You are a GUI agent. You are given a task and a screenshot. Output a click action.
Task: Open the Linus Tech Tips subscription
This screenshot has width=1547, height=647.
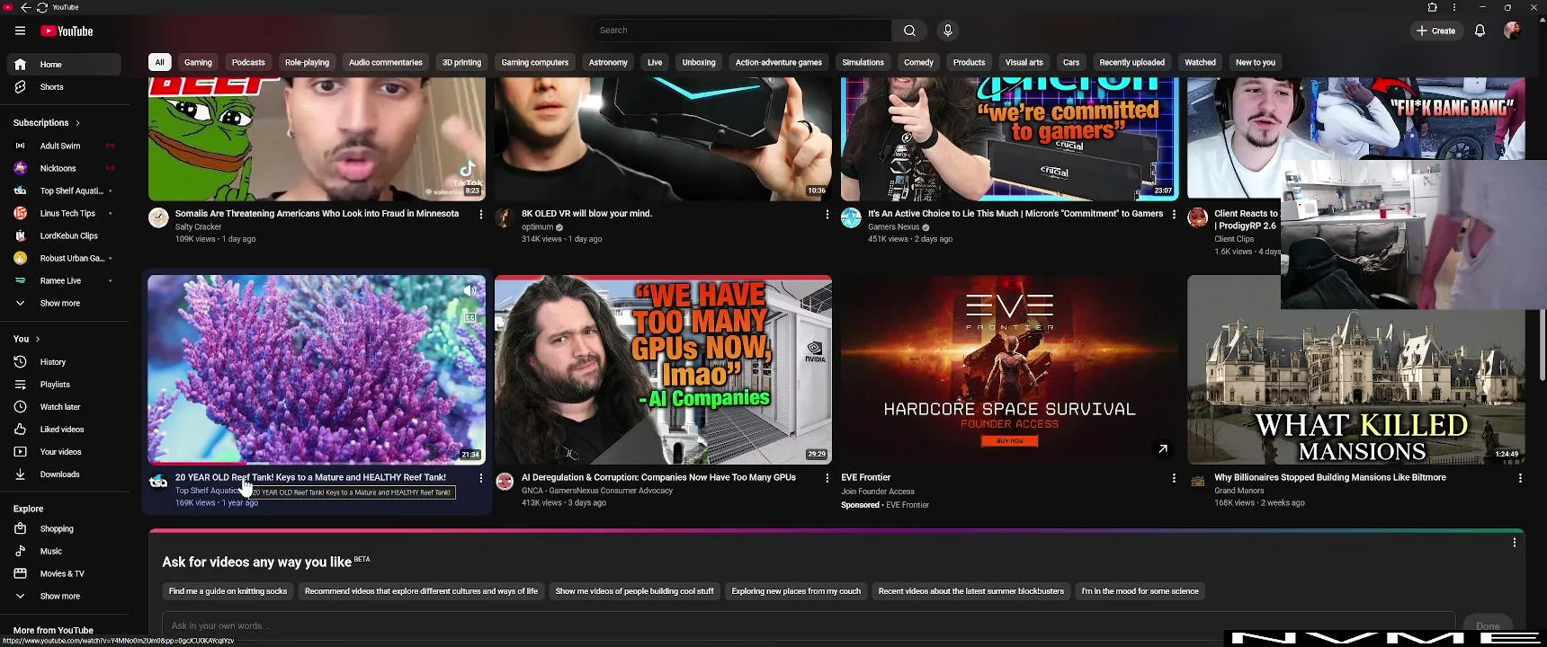(64, 213)
